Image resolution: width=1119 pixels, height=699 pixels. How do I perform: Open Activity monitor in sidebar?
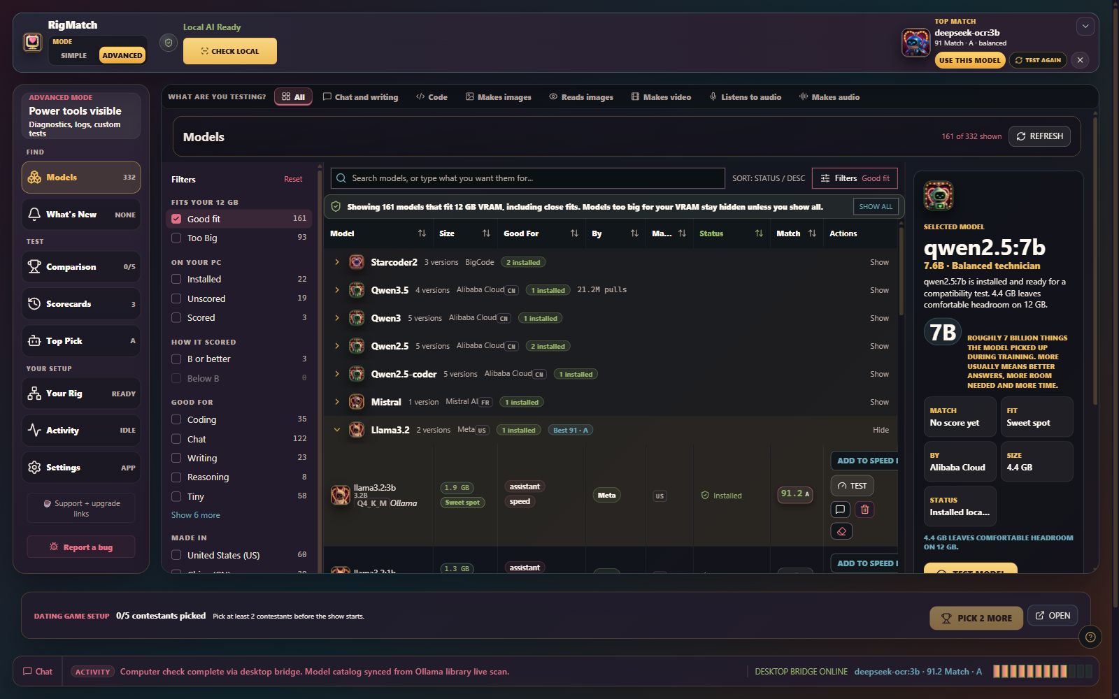point(81,431)
